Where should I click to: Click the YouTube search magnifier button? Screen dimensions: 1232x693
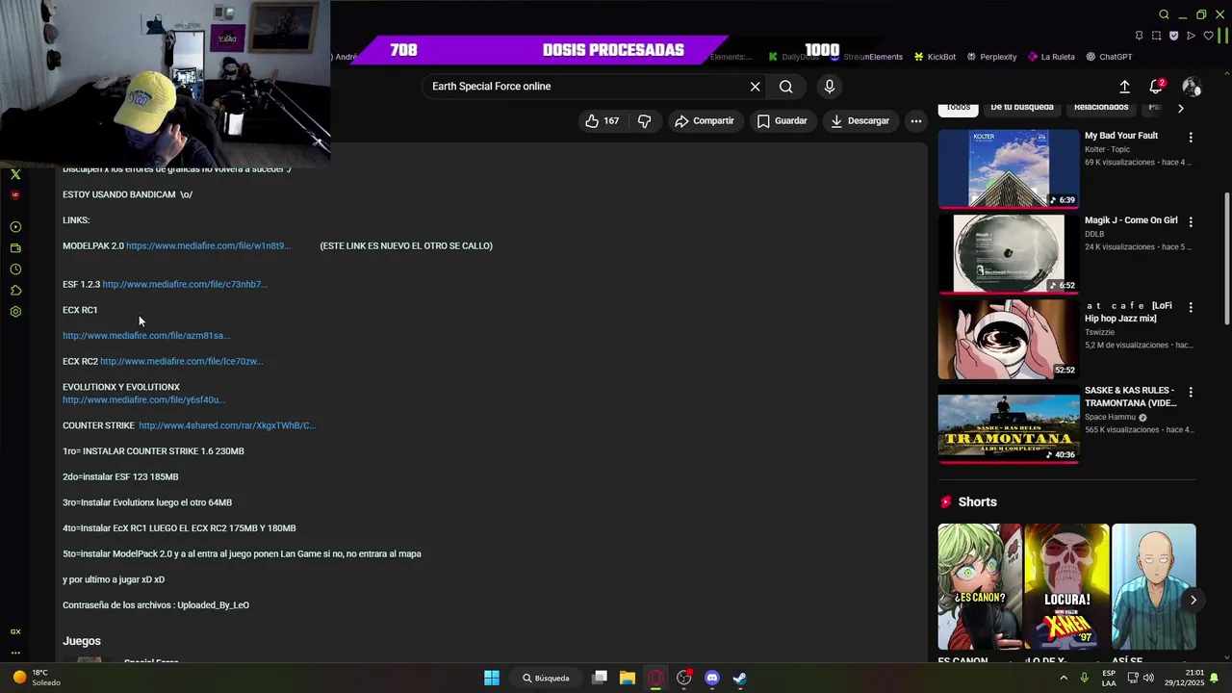(786, 87)
